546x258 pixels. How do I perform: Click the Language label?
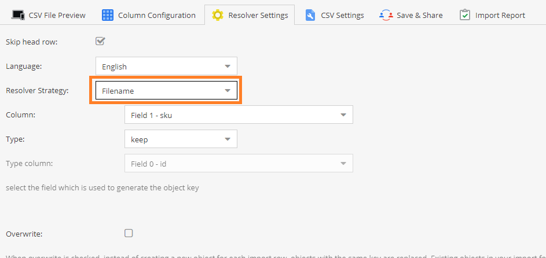tap(24, 67)
